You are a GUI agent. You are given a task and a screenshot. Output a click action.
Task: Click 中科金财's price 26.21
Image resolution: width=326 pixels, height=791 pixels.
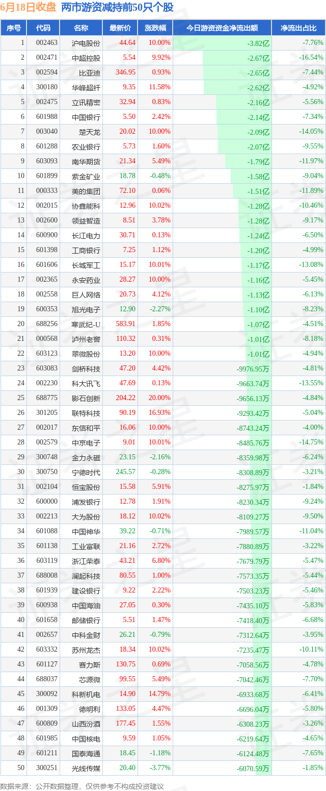(x=127, y=634)
